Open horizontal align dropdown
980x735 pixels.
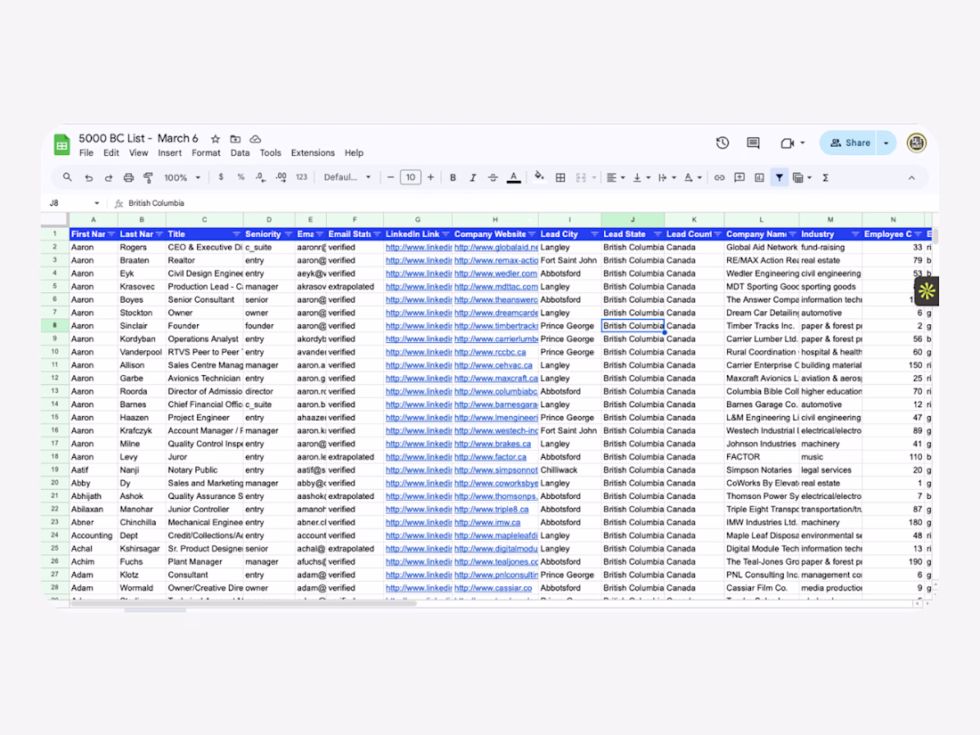pyautogui.click(x=616, y=177)
